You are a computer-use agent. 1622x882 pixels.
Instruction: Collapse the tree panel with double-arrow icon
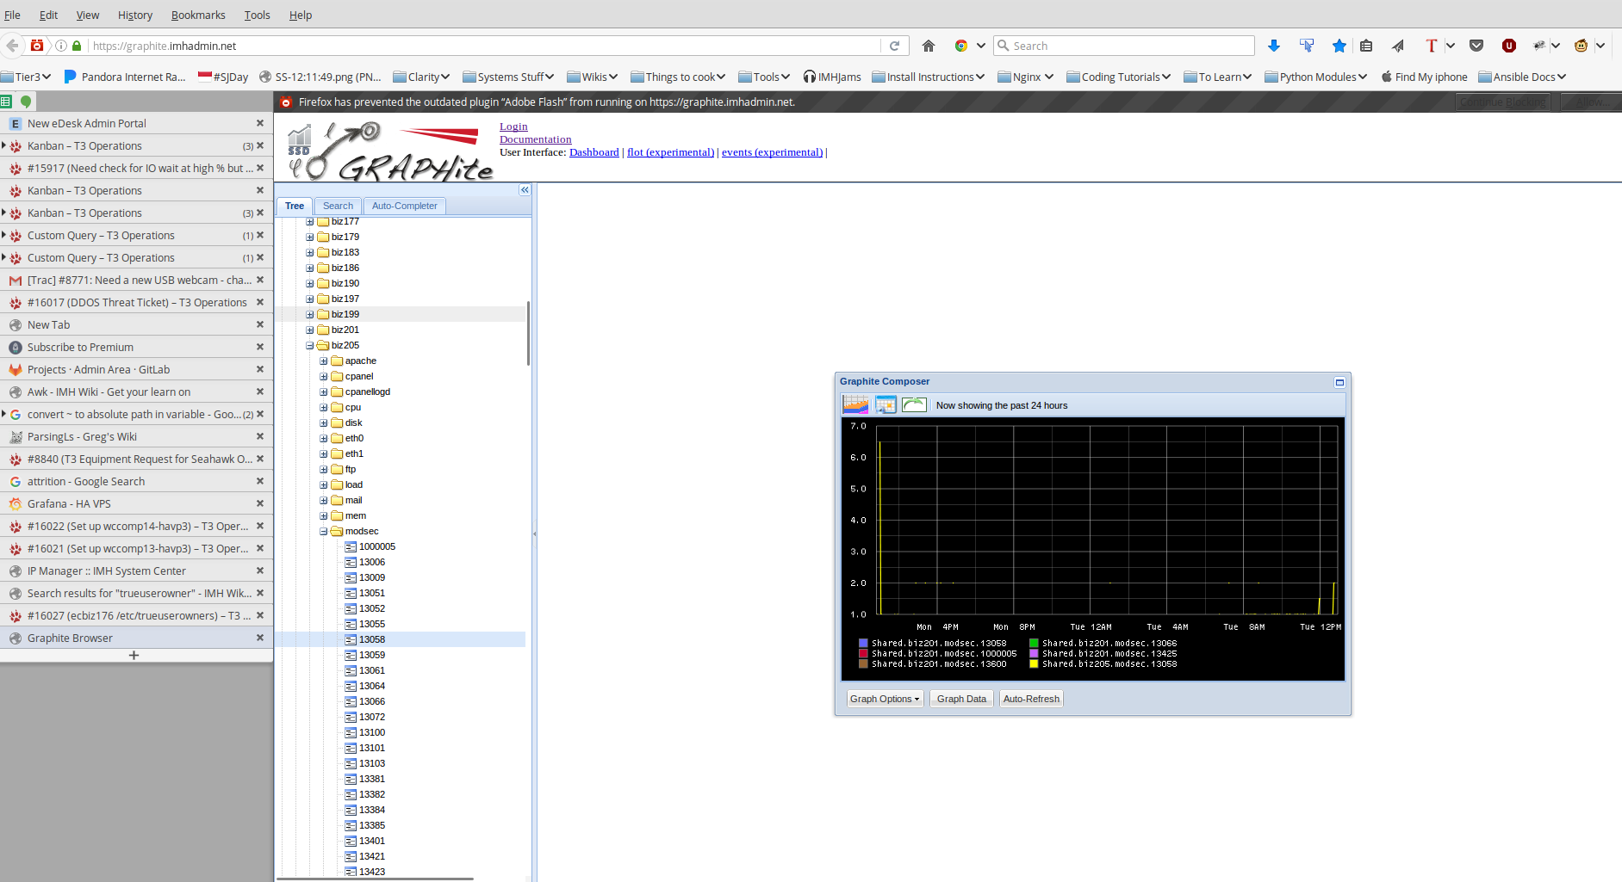pyautogui.click(x=524, y=190)
